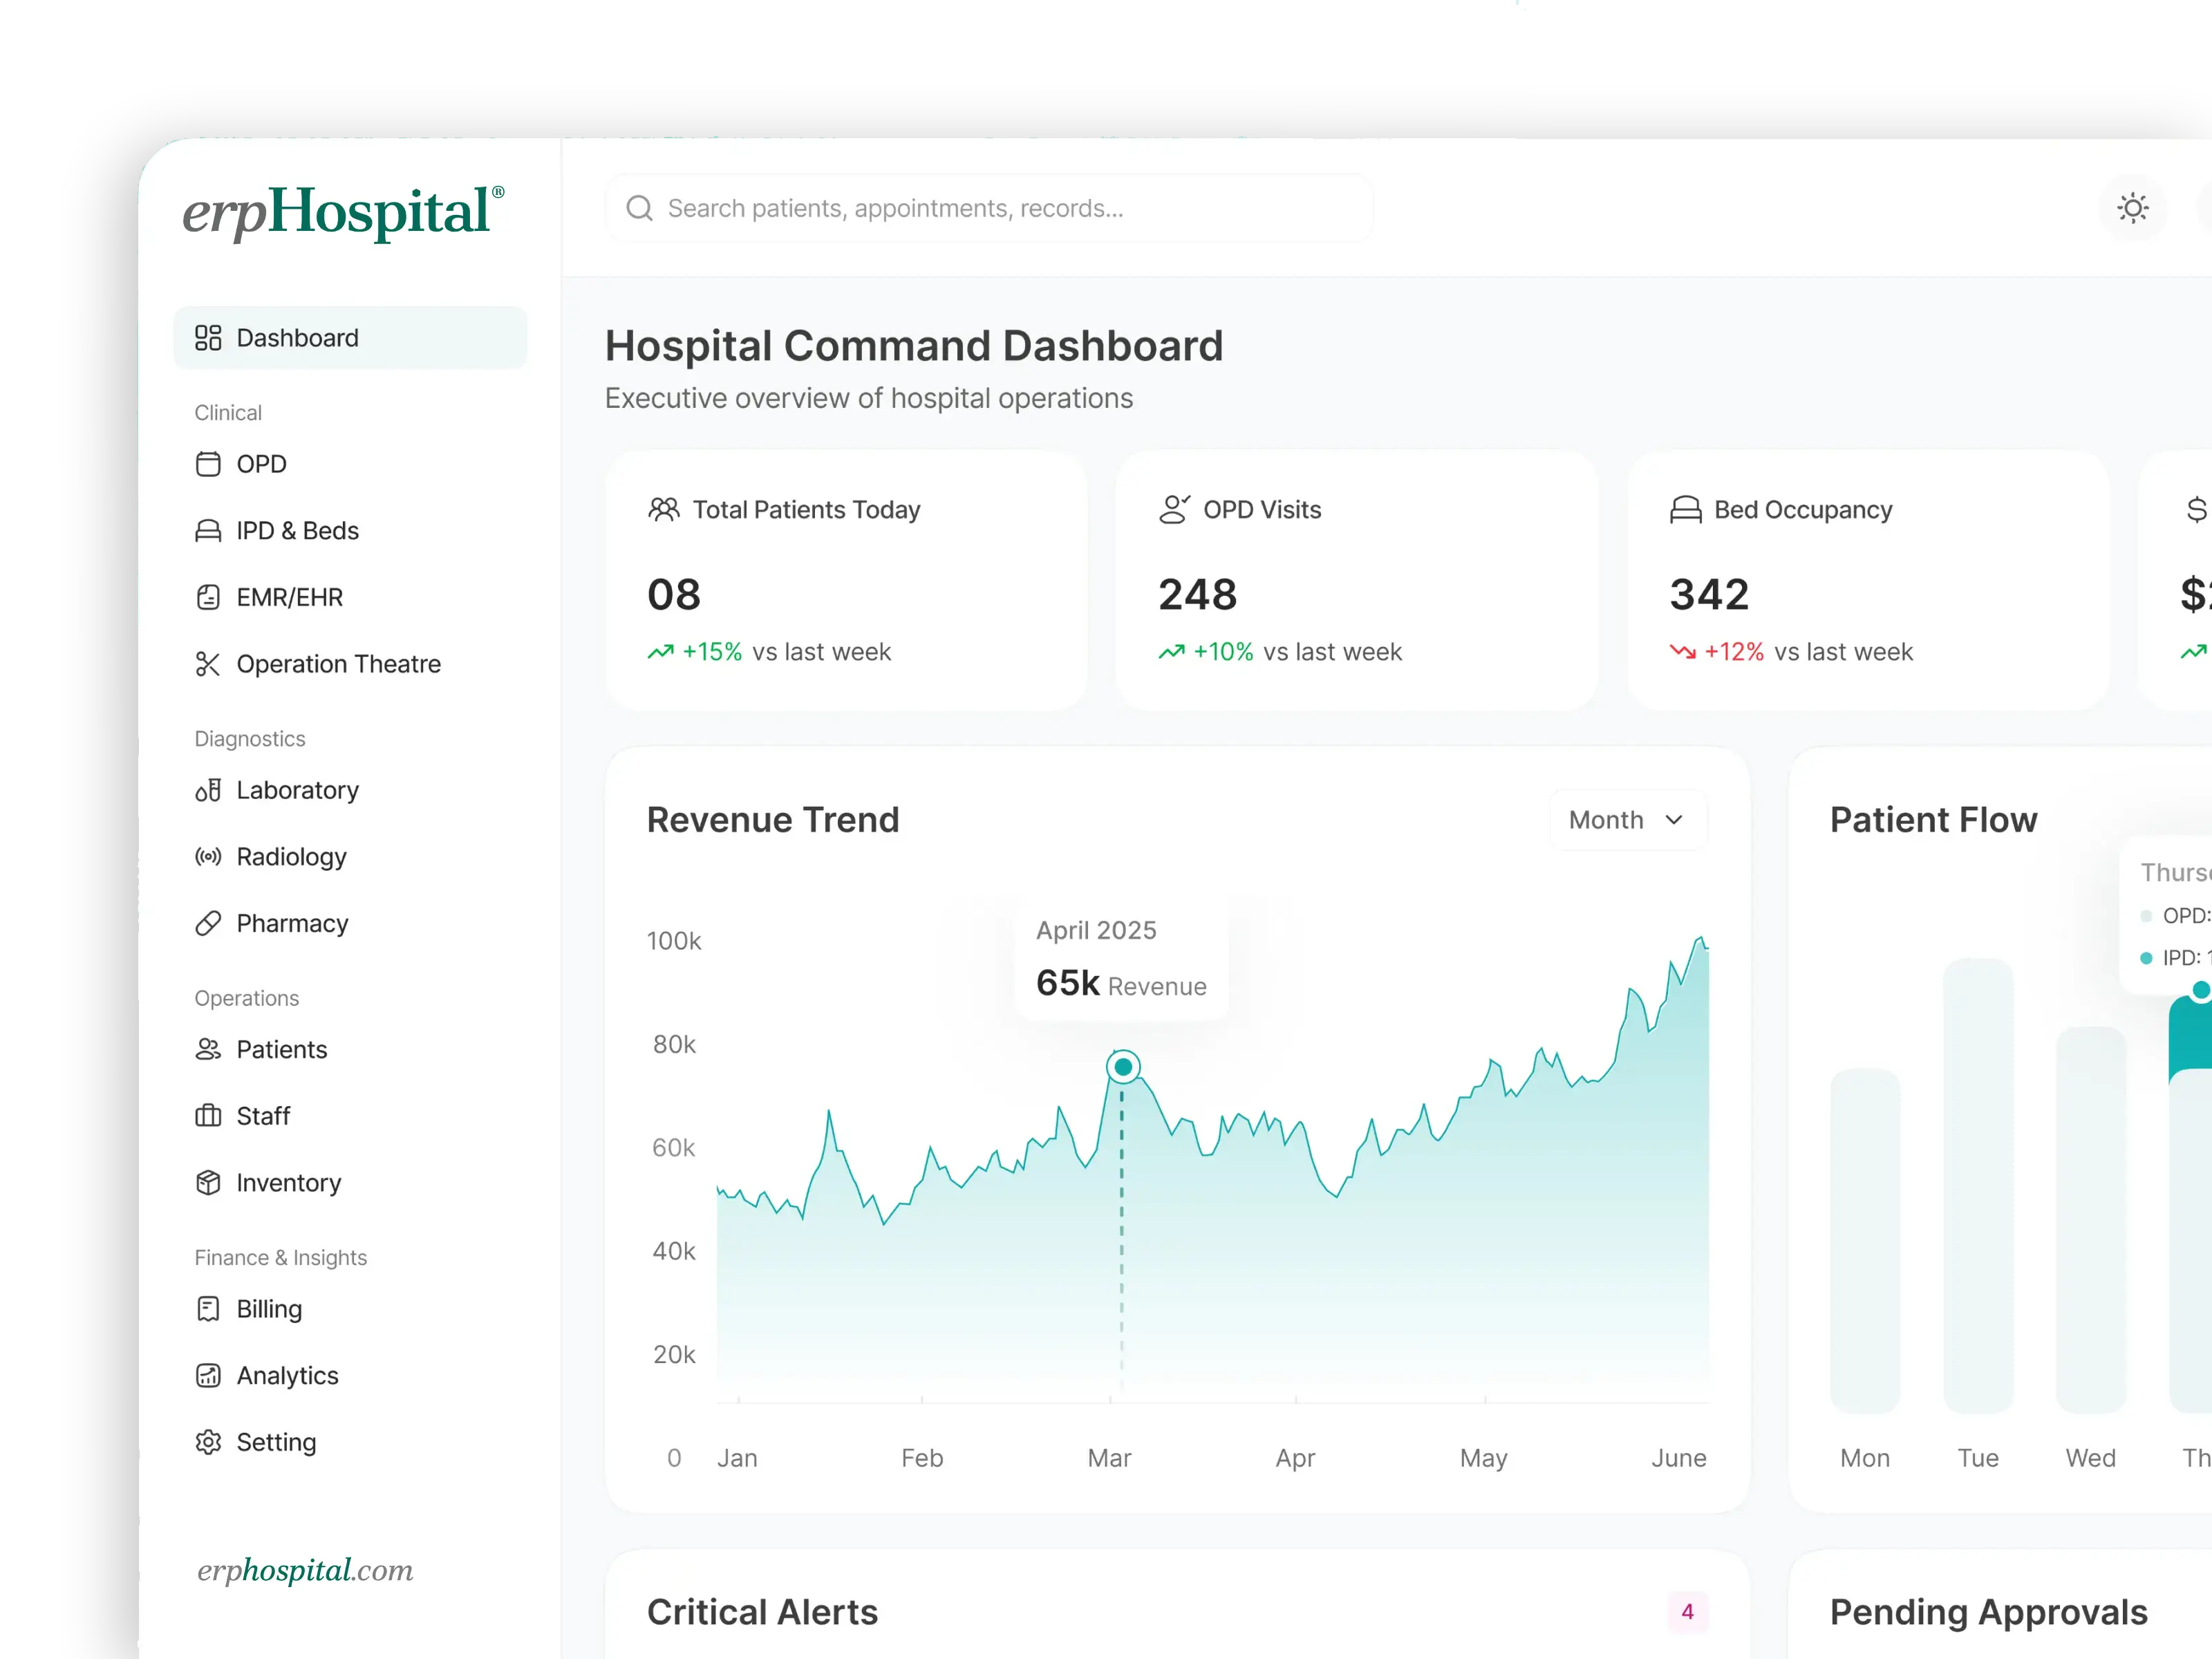Click the Bed Occupancy value 342
This screenshot has height=1659, width=2212.
click(1710, 595)
